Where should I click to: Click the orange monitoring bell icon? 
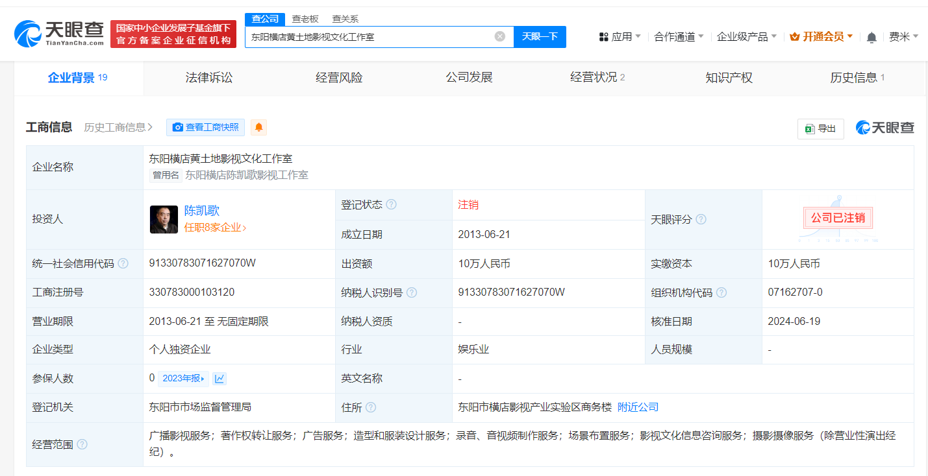click(x=258, y=127)
